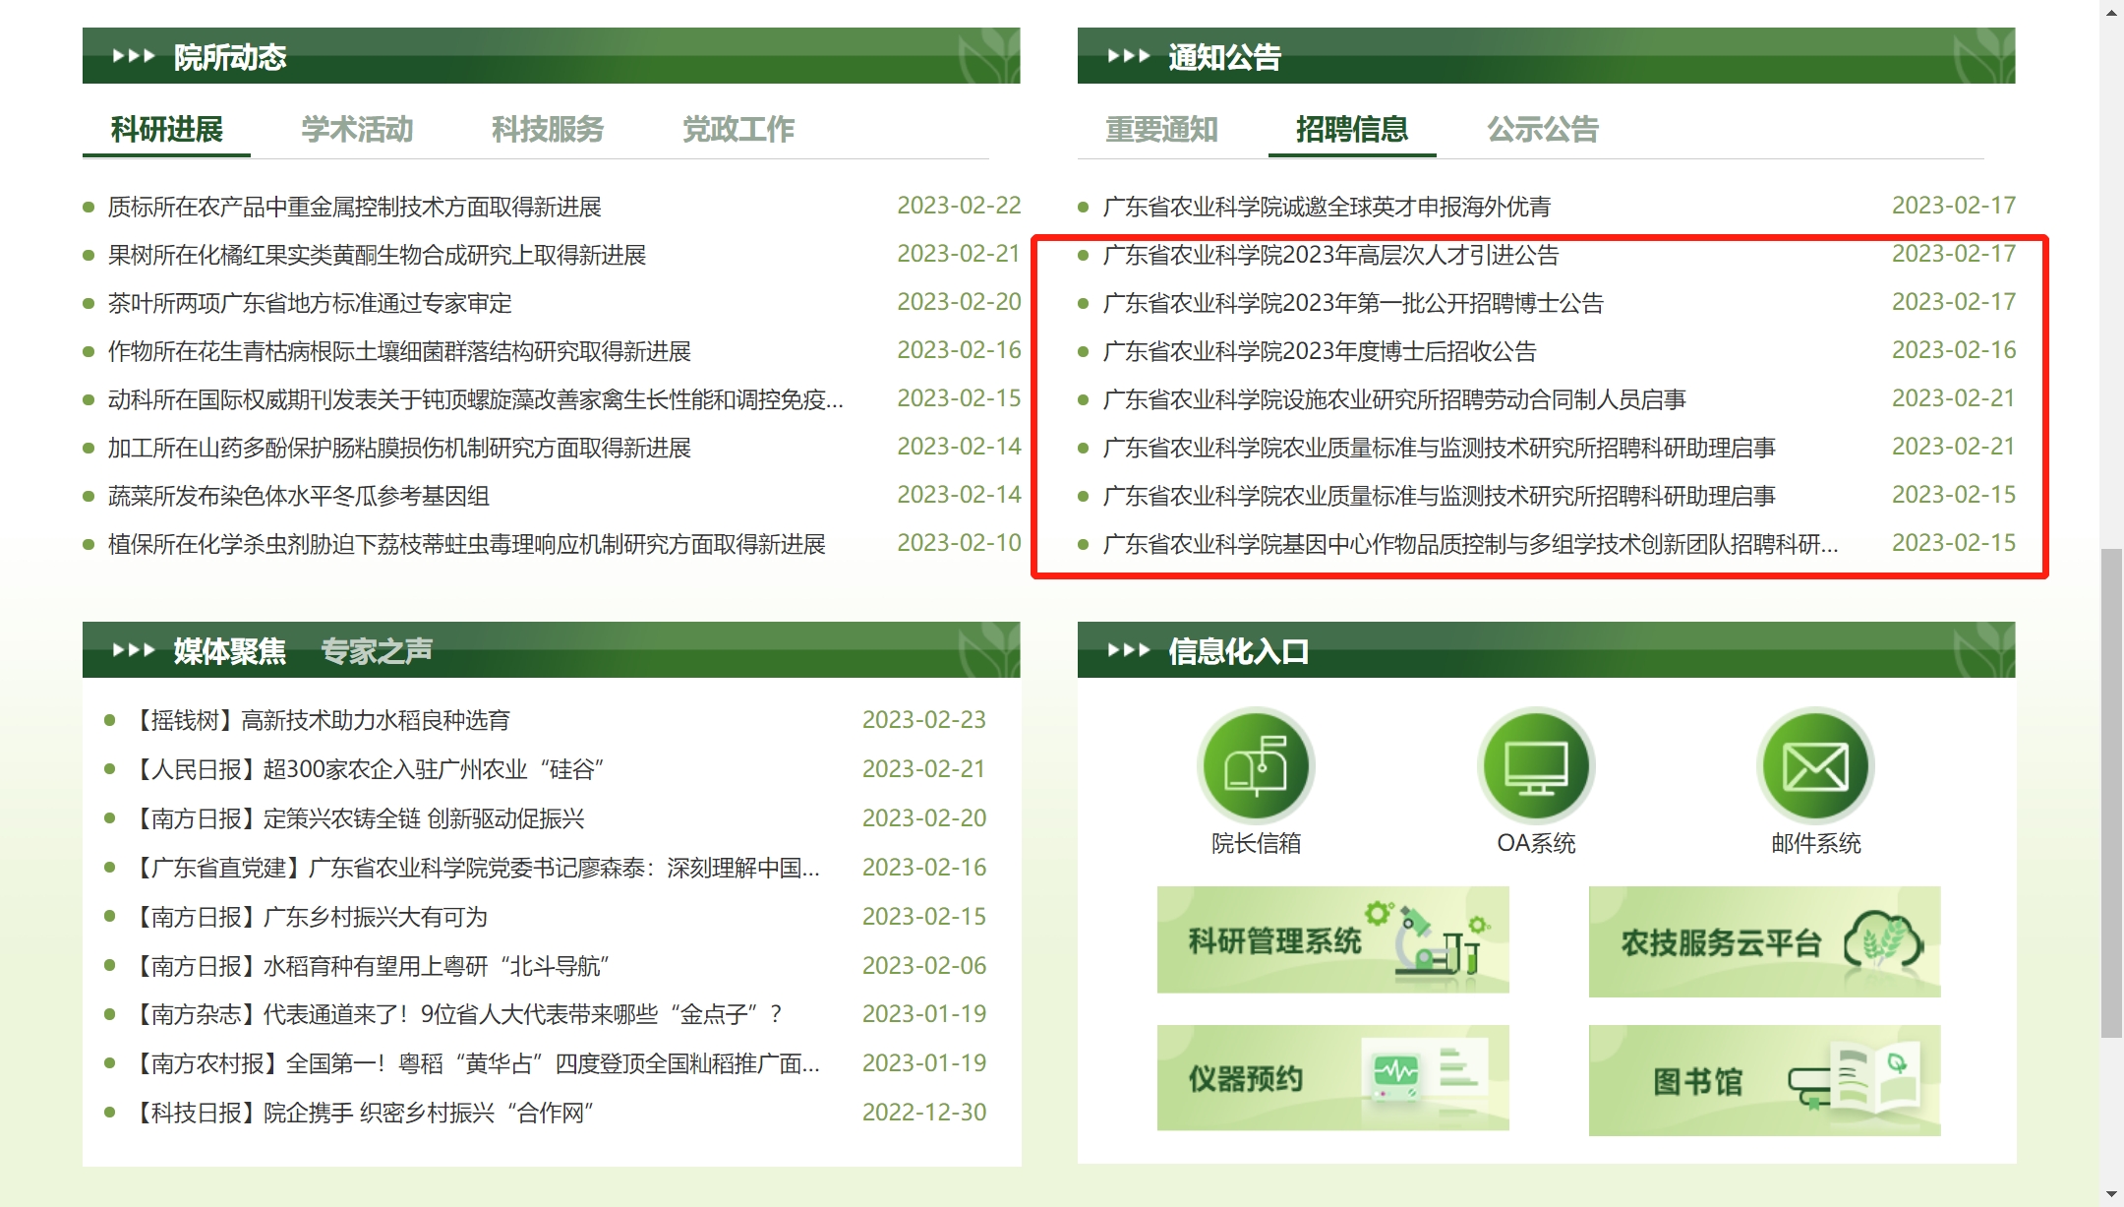Switch to the 科技服务 tab

coord(548,129)
